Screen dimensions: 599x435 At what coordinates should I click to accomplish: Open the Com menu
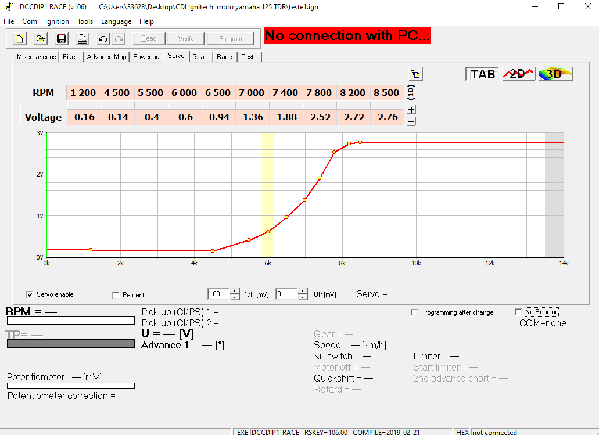coord(30,21)
